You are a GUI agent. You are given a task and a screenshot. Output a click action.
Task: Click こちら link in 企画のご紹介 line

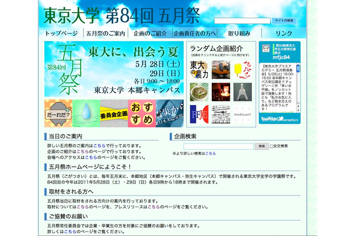[83, 152]
